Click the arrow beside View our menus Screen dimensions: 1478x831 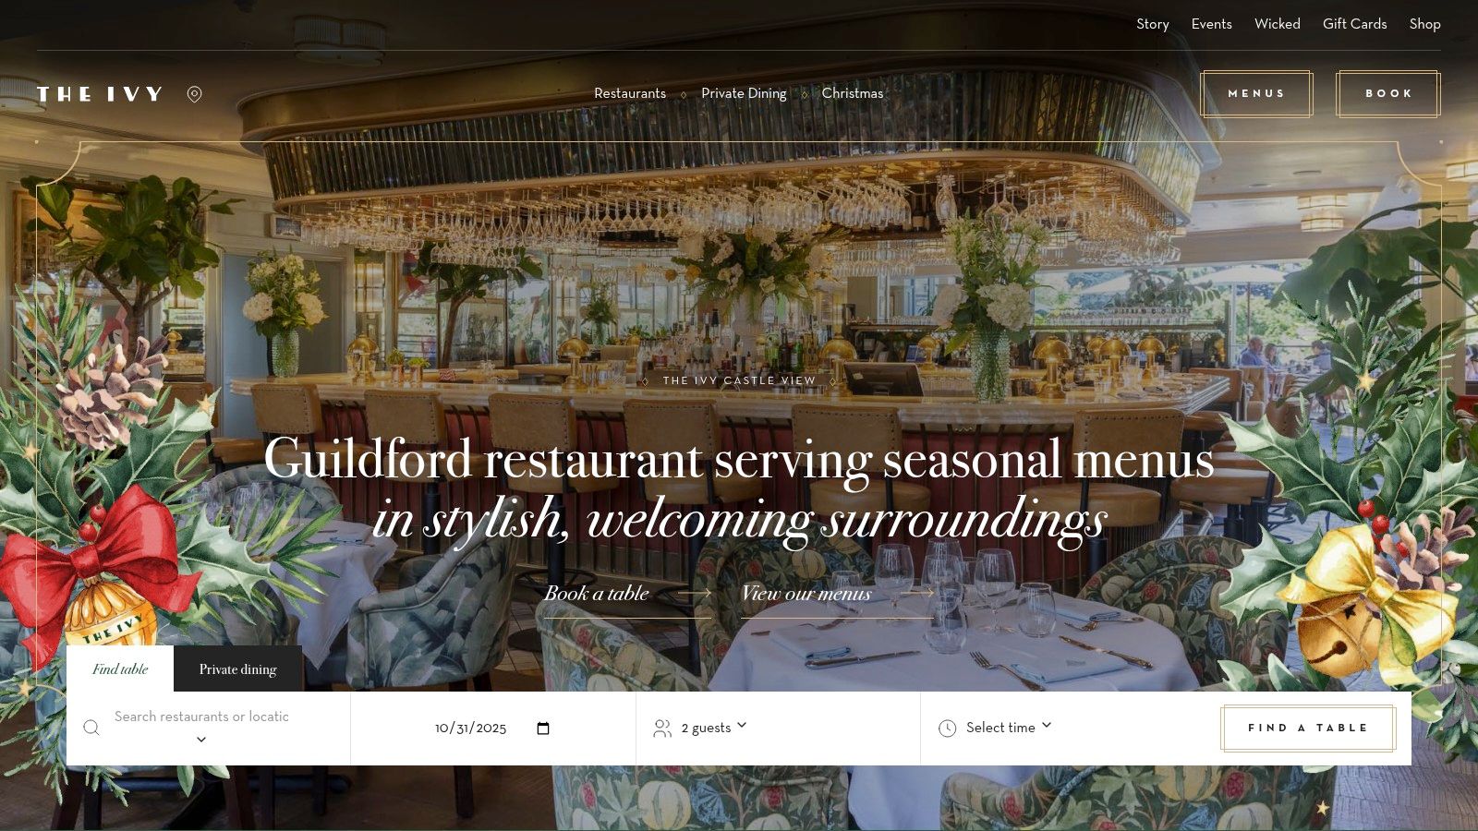pyautogui.click(x=916, y=594)
